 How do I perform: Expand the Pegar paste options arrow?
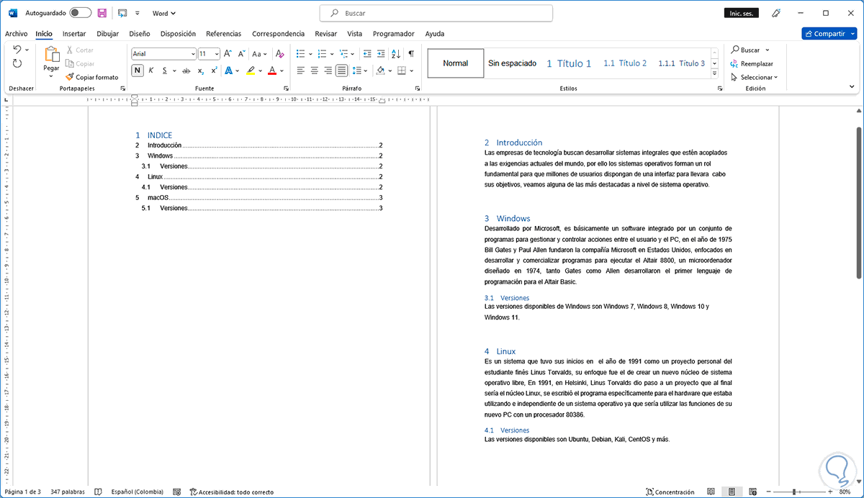(51, 76)
